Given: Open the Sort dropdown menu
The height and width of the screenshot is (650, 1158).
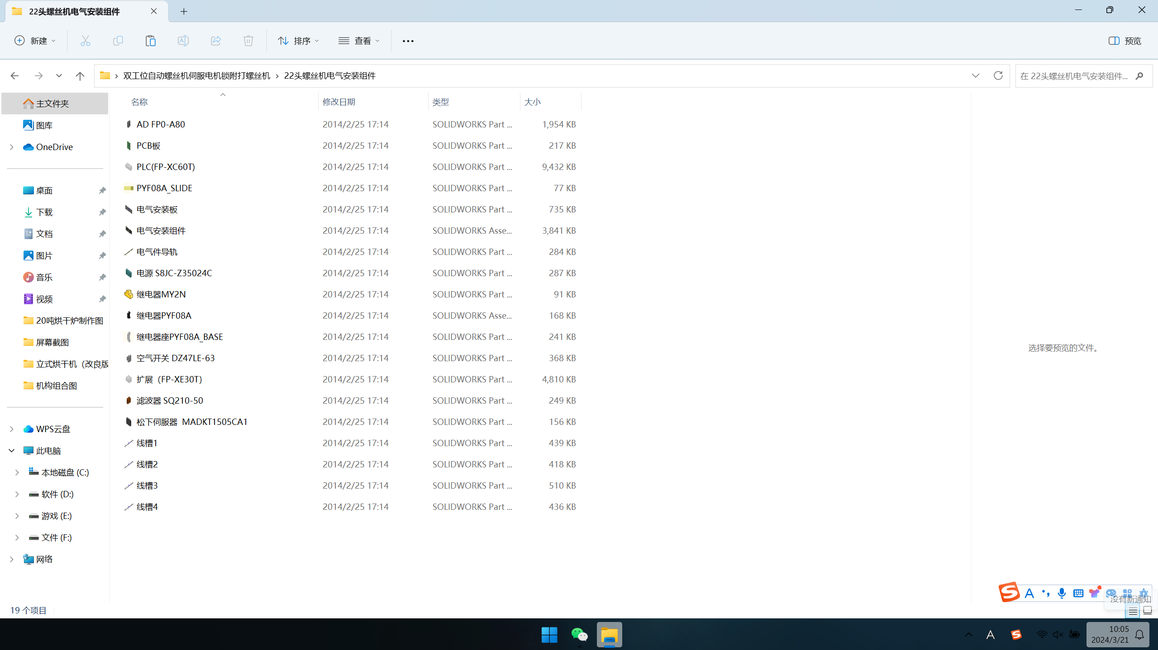Looking at the screenshot, I should pos(298,41).
